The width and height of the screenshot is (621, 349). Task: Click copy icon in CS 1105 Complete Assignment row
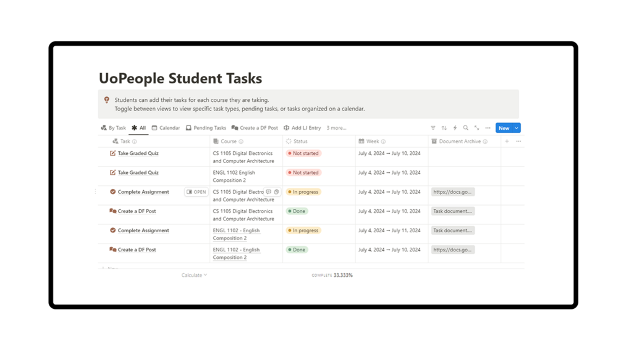click(276, 192)
